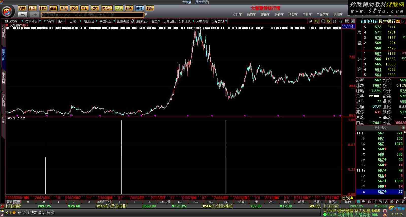Show previous news with left chevron

tap(7, 212)
